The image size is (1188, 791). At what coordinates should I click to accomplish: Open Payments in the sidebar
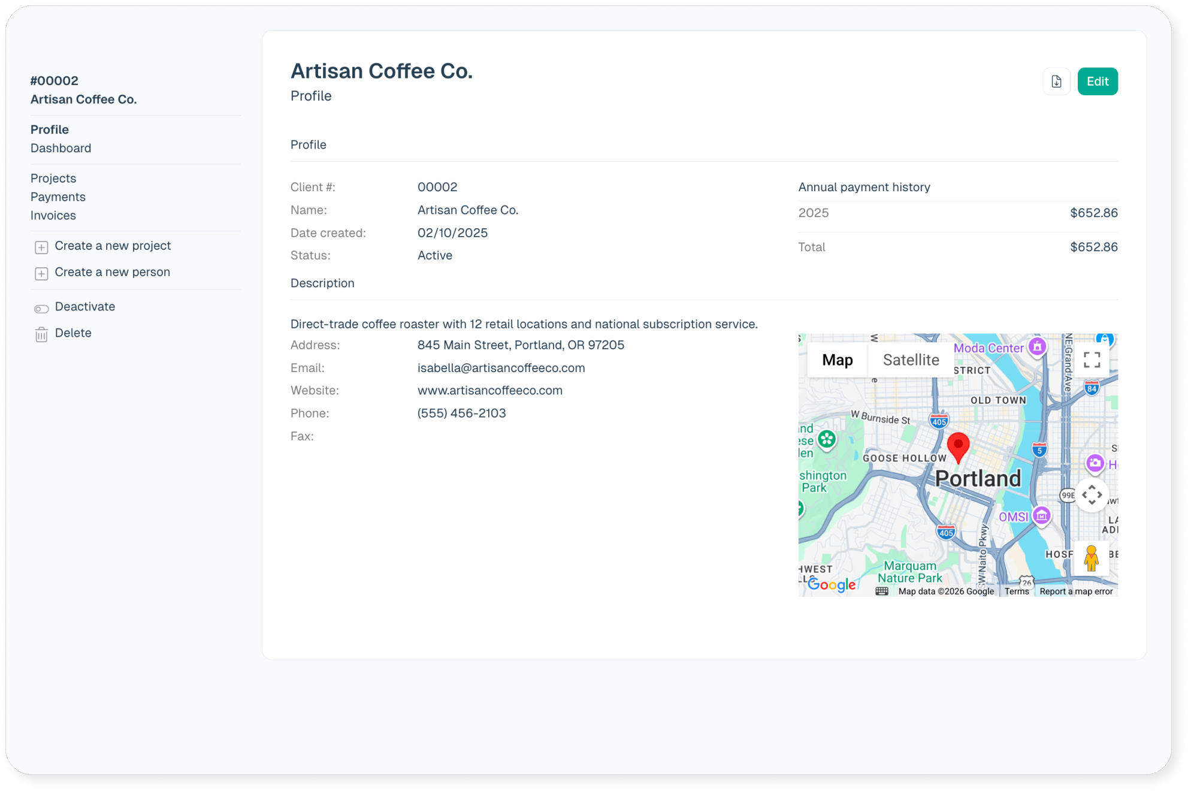[58, 197]
